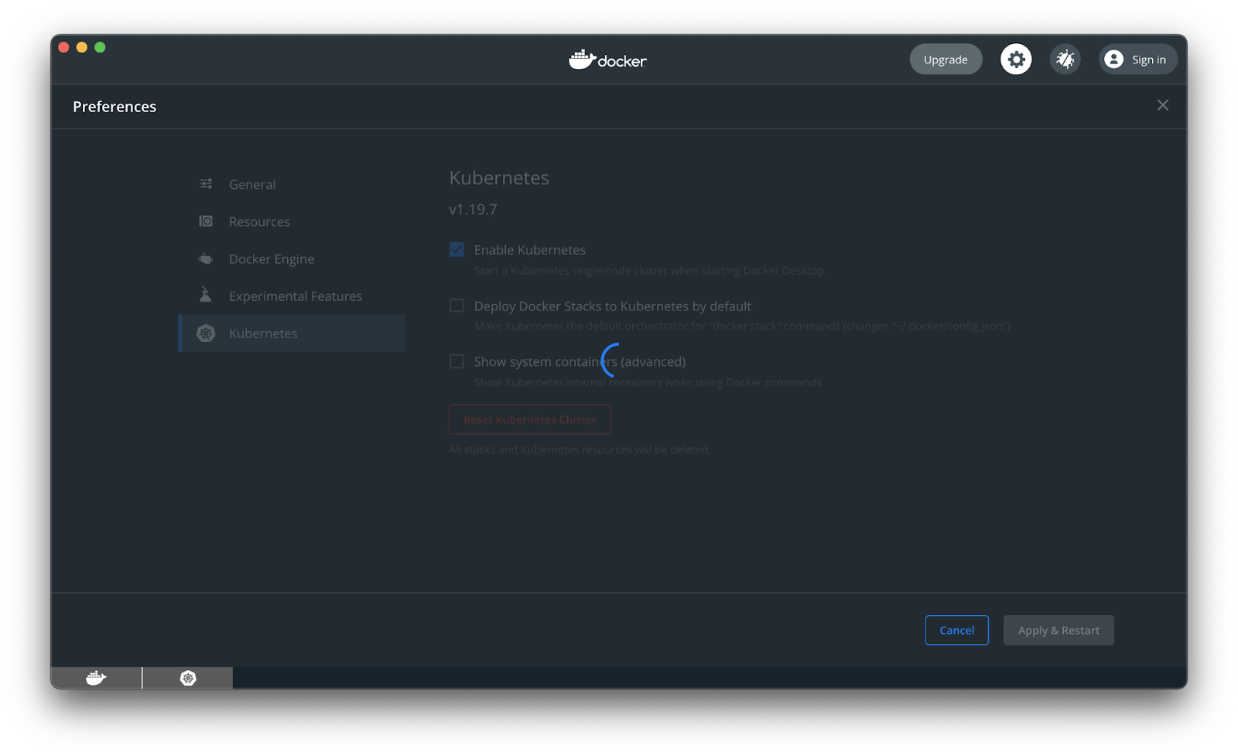
Task: Select the Kubernetes sidebar item
Action: (x=292, y=333)
